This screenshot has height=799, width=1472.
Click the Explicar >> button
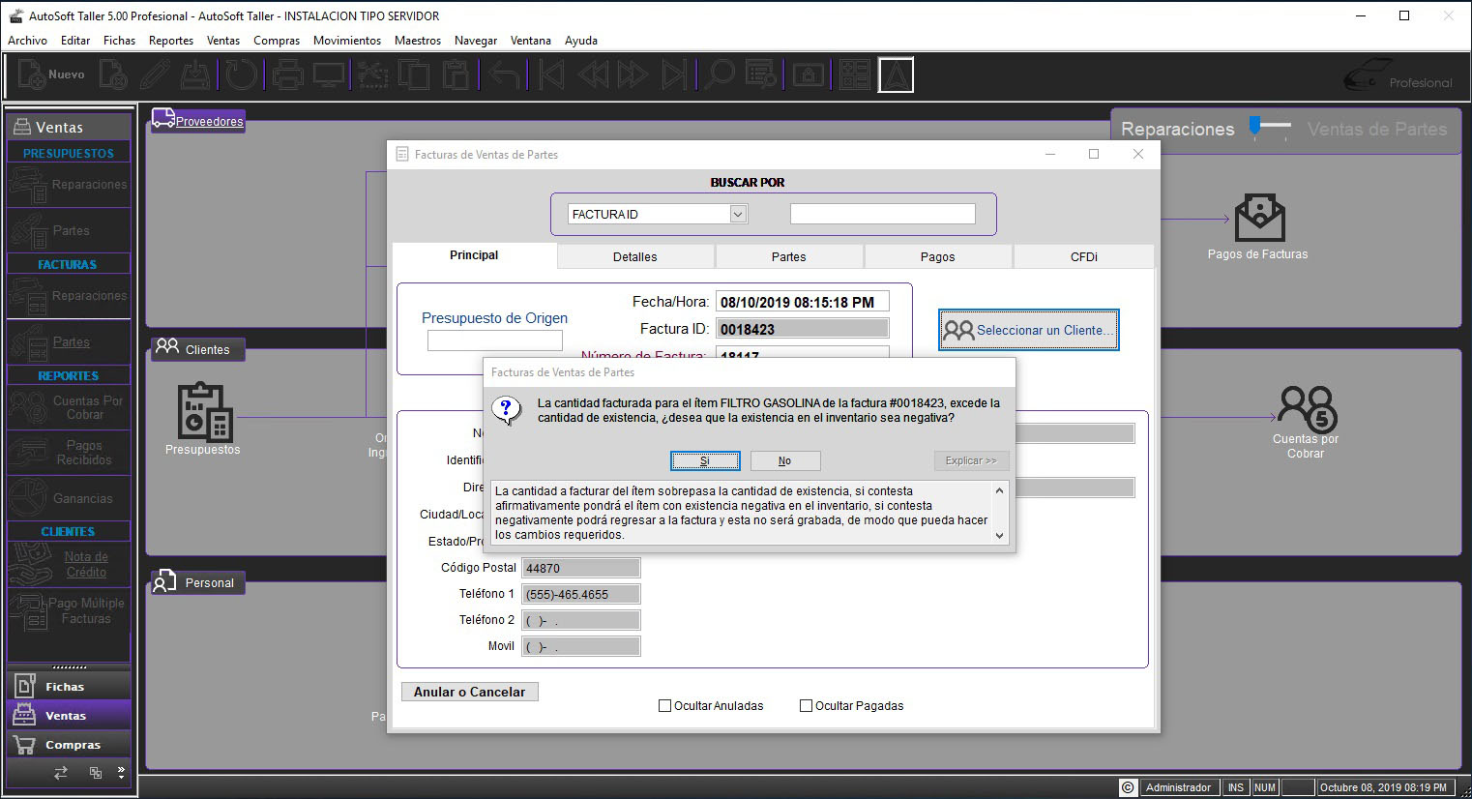(971, 460)
